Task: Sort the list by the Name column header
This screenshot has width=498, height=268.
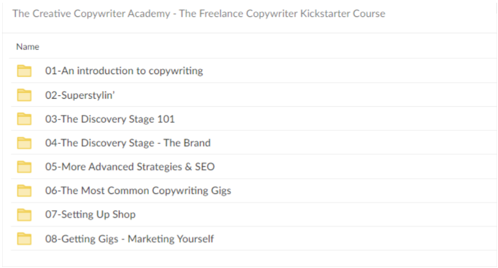Action: (28, 47)
